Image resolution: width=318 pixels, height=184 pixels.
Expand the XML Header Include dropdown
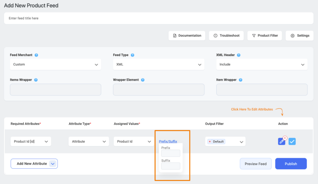tap(262, 64)
